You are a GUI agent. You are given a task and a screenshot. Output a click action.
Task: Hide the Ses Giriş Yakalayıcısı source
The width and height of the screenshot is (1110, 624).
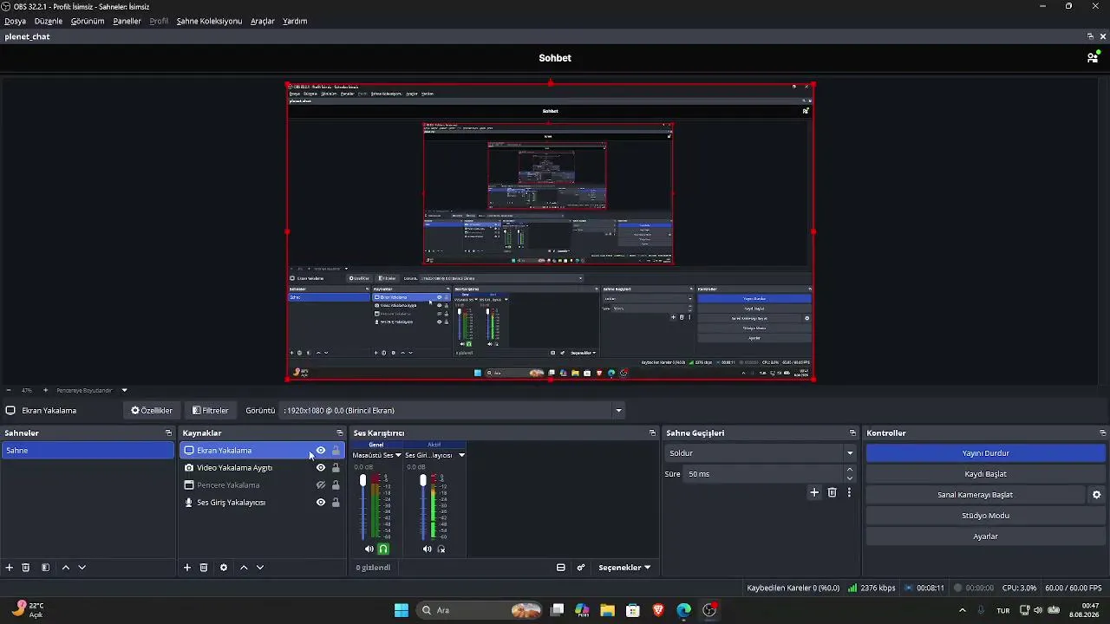tap(321, 503)
